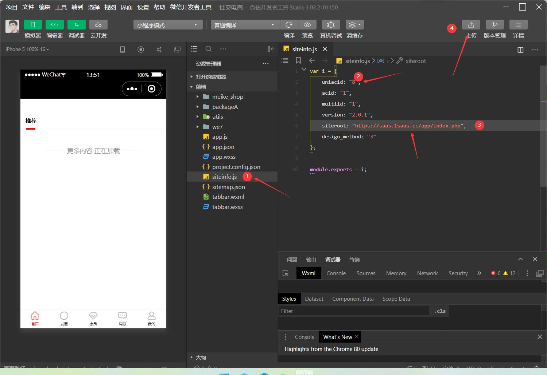Collapse the sidebar panel

tap(271, 49)
